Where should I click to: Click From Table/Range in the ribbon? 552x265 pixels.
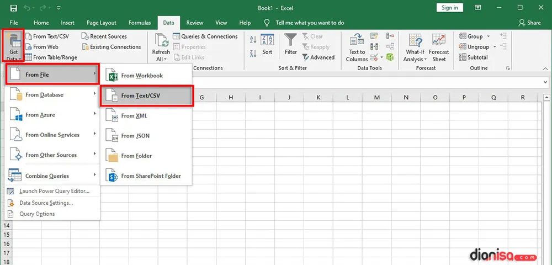click(x=51, y=57)
